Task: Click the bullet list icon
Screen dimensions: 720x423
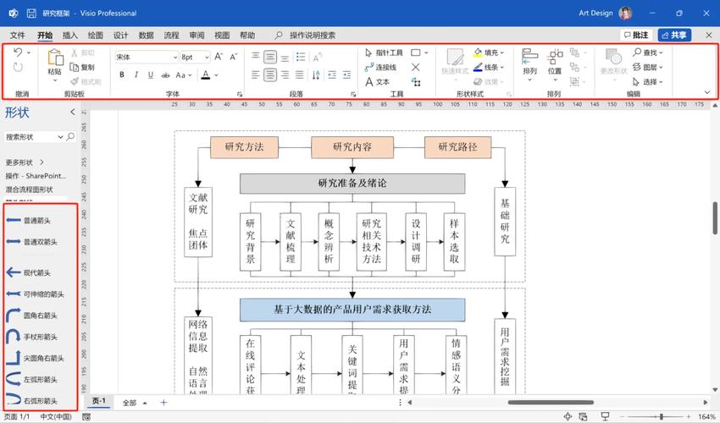Action: coord(301,57)
